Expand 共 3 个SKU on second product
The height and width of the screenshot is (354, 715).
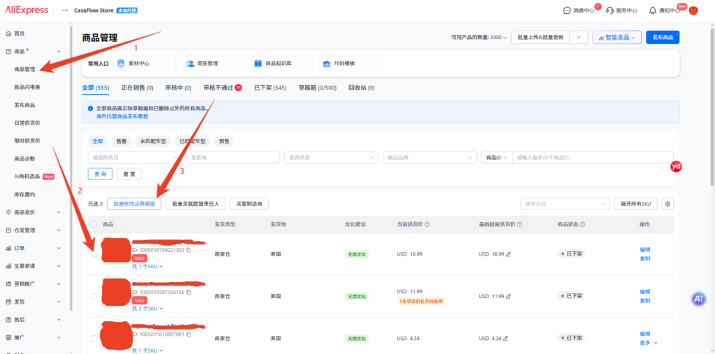click(x=148, y=309)
